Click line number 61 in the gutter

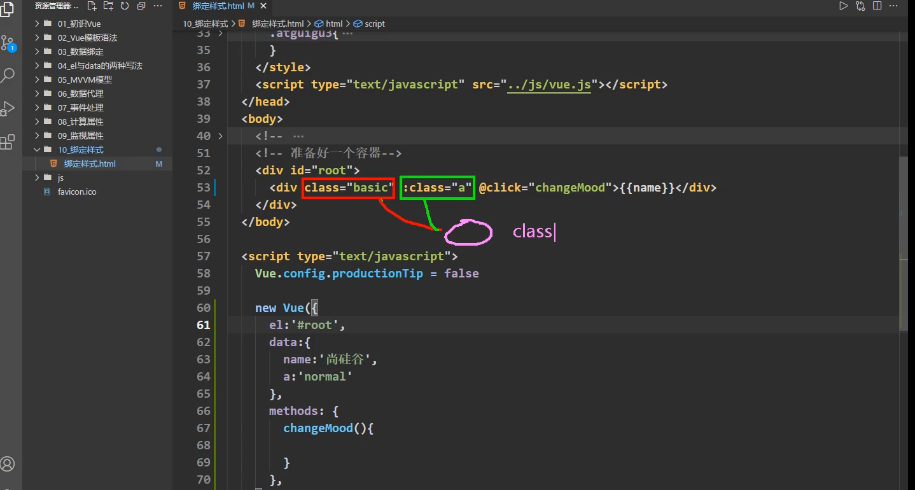(x=203, y=325)
